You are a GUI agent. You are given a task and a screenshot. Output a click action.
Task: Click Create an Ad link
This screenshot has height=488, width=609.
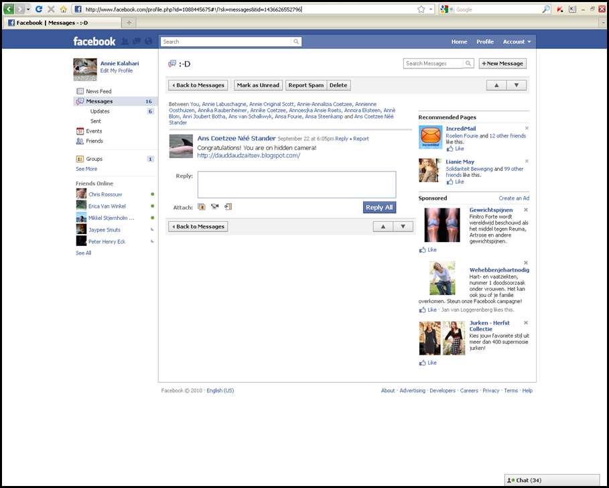click(x=514, y=198)
